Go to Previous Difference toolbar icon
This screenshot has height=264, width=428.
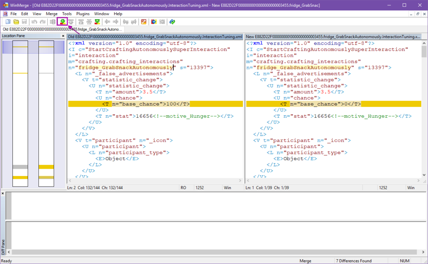pyautogui.click(x=71, y=22)
